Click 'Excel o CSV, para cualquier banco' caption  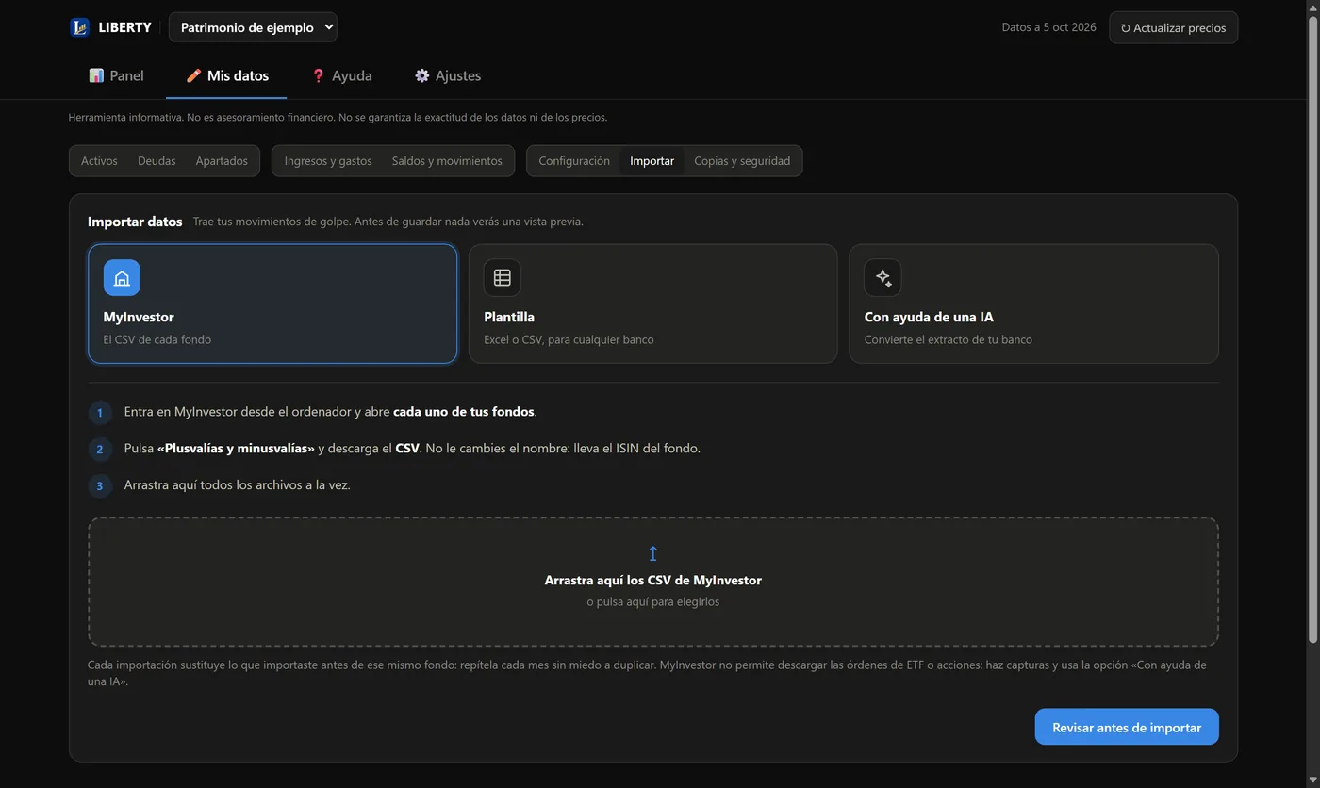coord(569,339)
